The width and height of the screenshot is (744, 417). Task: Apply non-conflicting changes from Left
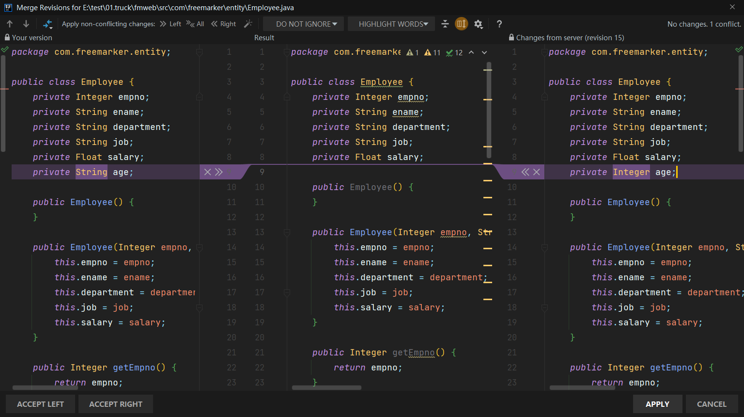170,24
